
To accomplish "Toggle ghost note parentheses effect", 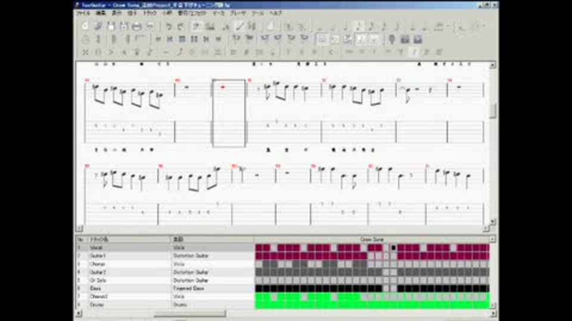I will click(x=98, y=52).
